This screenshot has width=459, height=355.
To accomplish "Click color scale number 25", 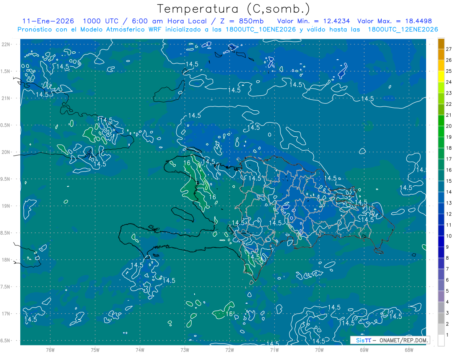I will (449, 71).
